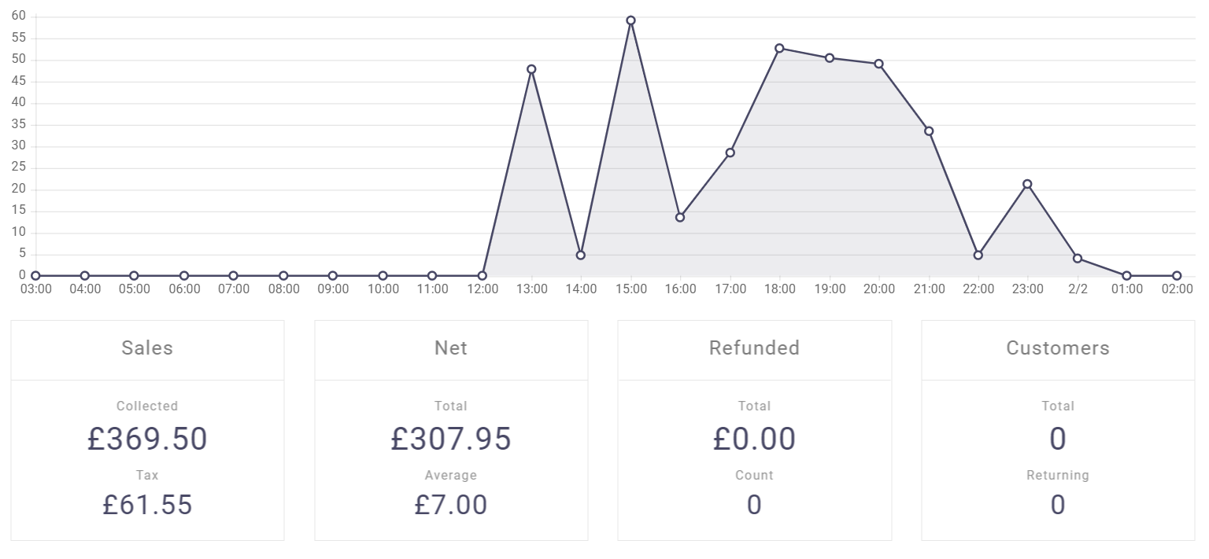Click the Sales card heading
1209x559 pixels.
(147, 348)
